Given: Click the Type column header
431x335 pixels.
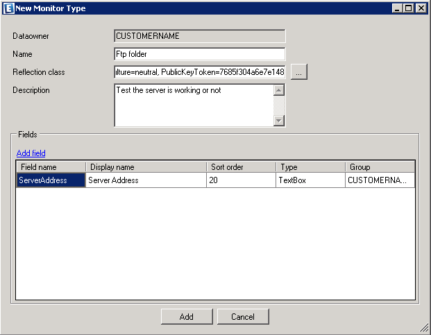Looking at the screenshot, I should coord(310,167).
